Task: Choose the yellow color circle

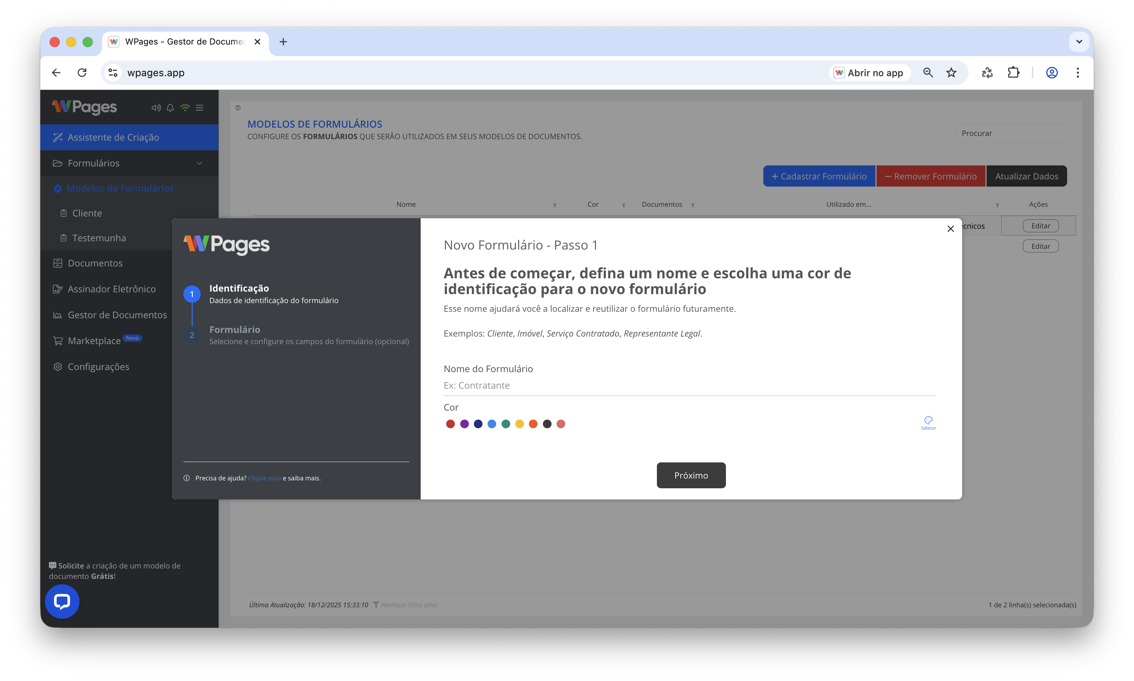Action: [519, 424]
